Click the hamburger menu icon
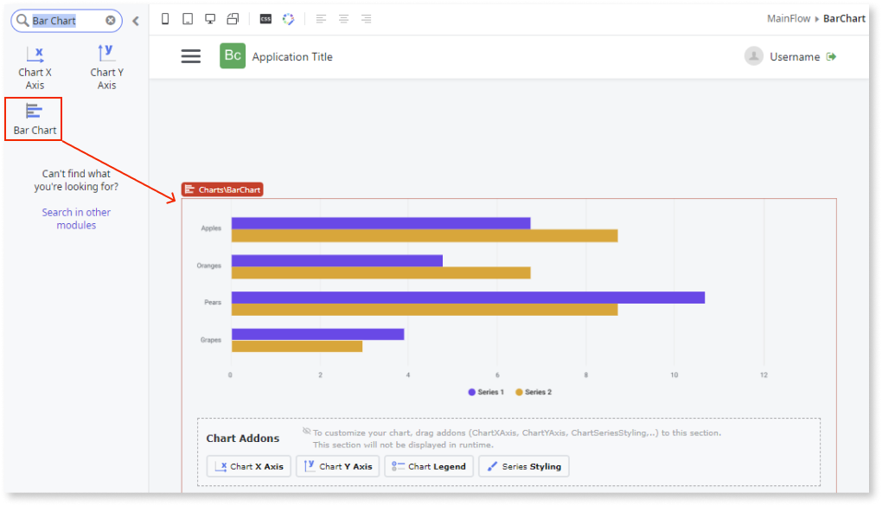 pyautogui.click(x=190, y=55)
